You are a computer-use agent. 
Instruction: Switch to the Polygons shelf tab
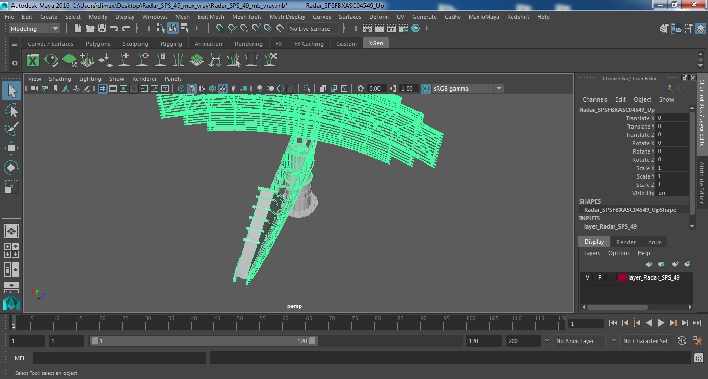point(98,44)
